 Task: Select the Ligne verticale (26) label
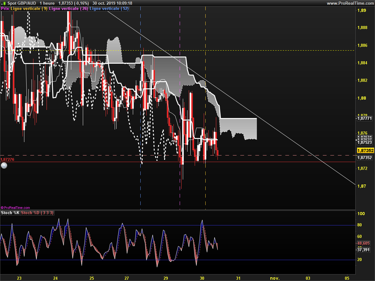pyautogui.click(x=68, y=9)
